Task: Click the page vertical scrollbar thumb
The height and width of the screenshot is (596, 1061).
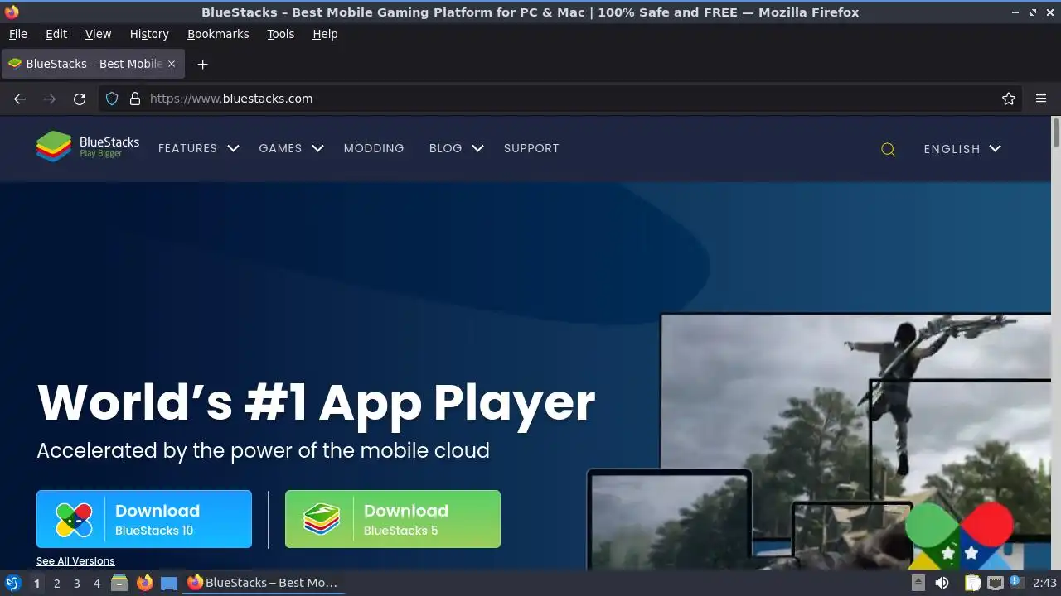Action: click(1056, 132)
